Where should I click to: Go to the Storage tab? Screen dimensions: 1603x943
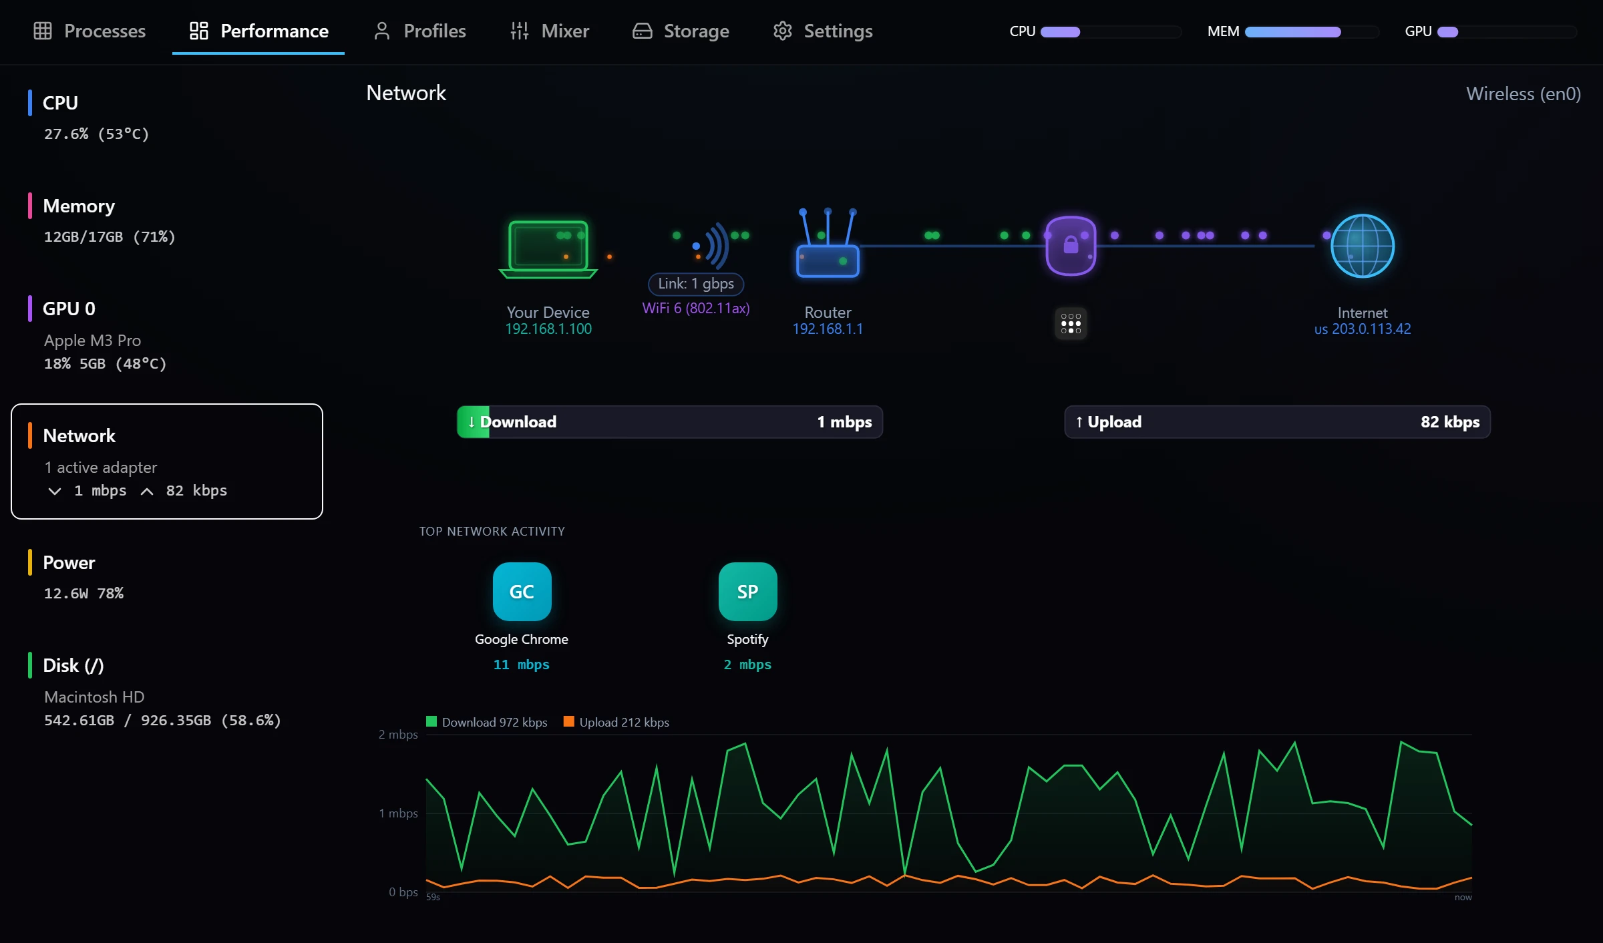(x=681, y=31)
